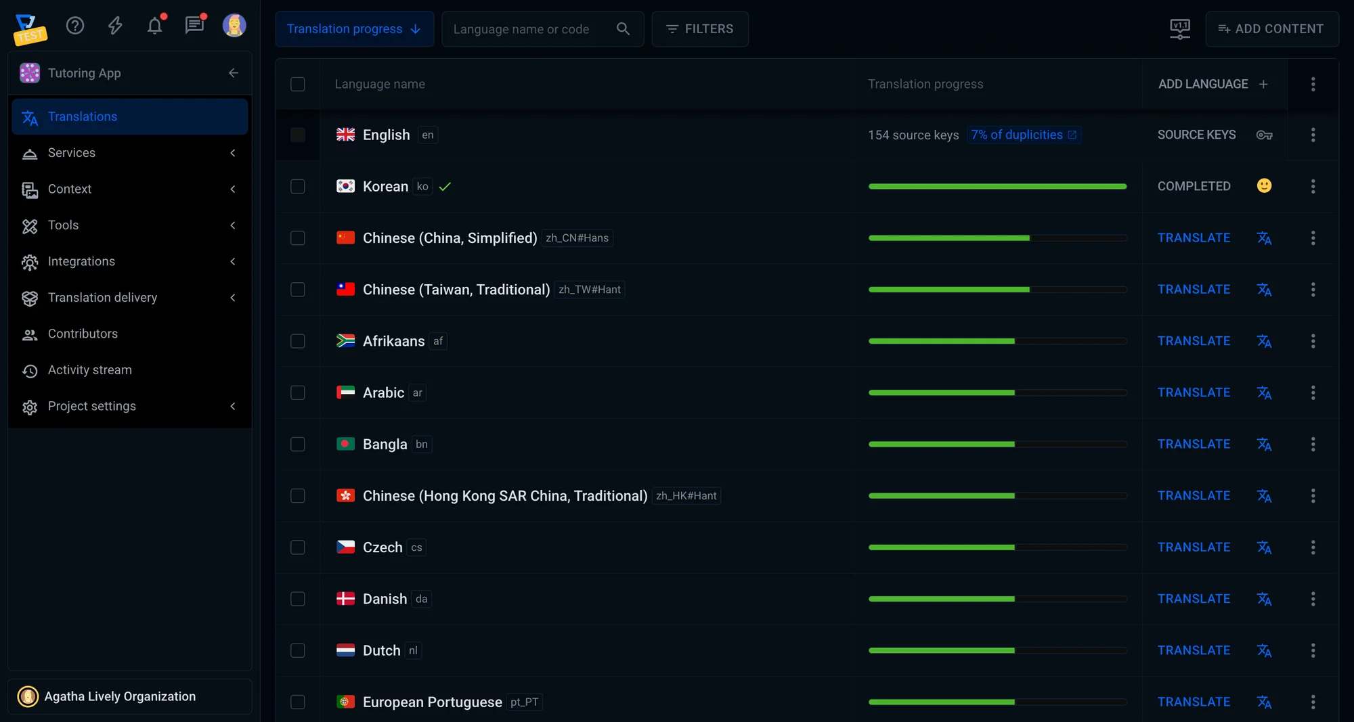Open the three-dot menu for Korean
This screenshot has width=1354, height=722.
(x=1313, y=186)
